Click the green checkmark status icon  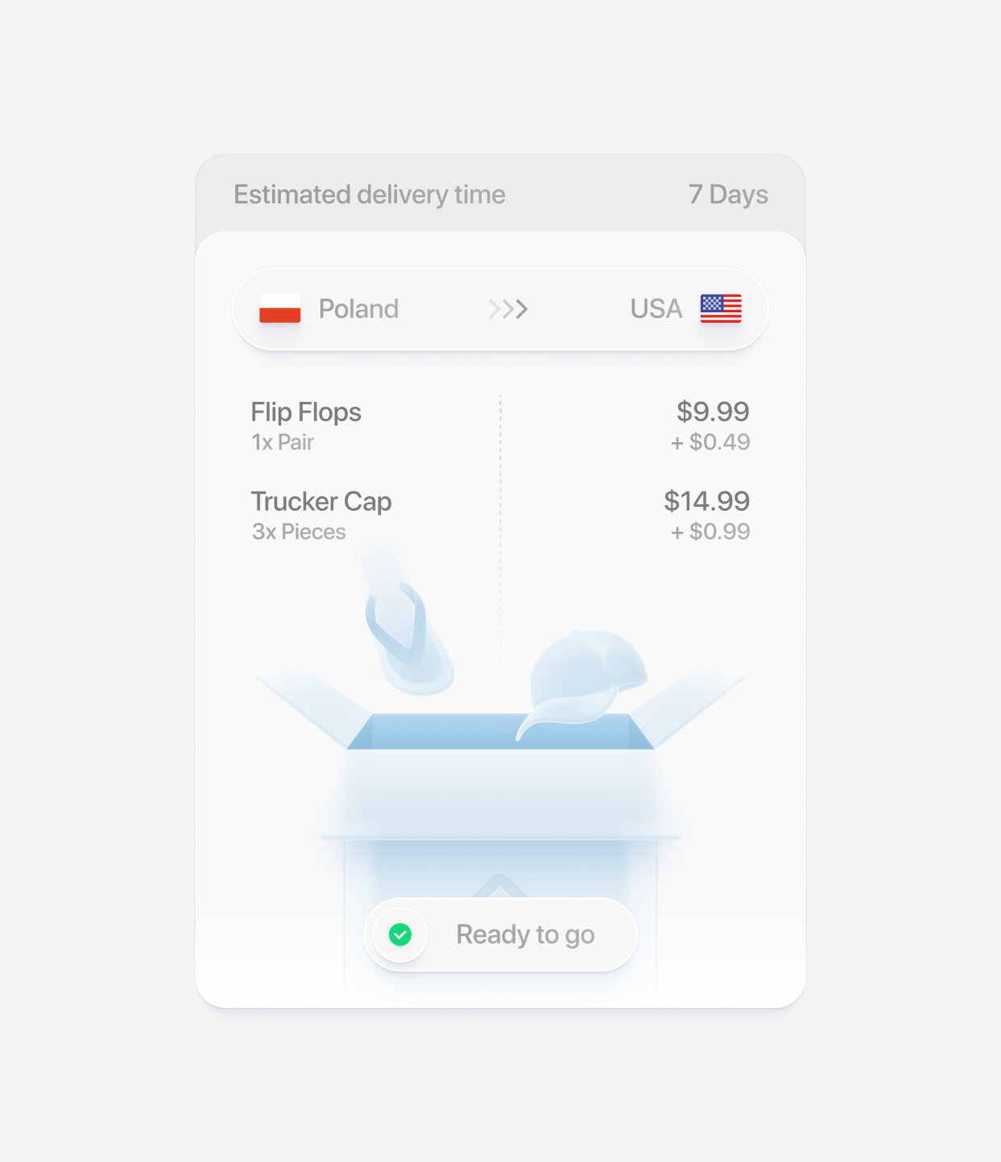click(x=400, y=934)
